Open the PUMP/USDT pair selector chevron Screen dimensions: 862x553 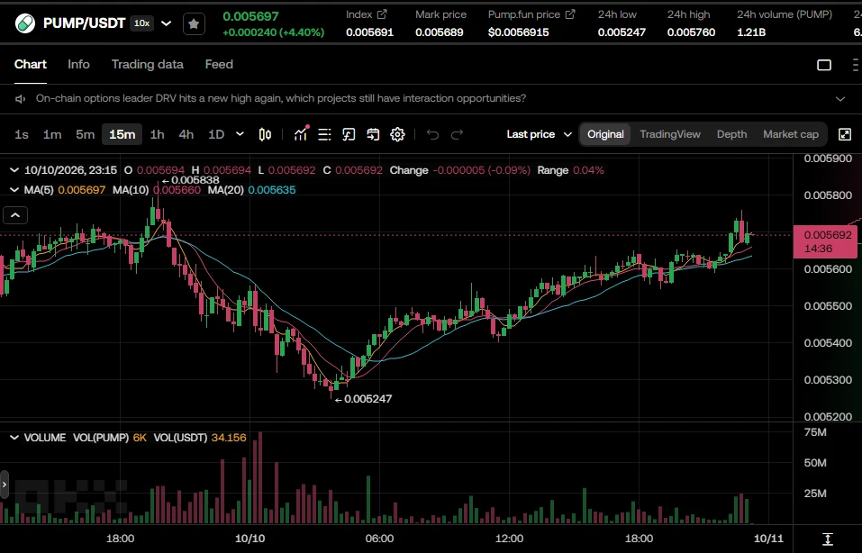pyautogui.click(x=166, y=23)
